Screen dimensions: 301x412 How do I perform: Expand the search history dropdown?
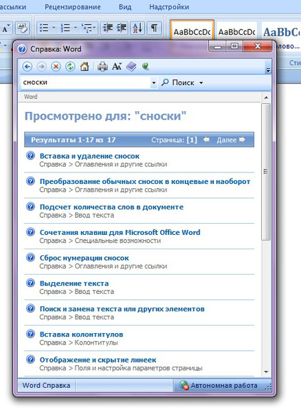[154, 83]
